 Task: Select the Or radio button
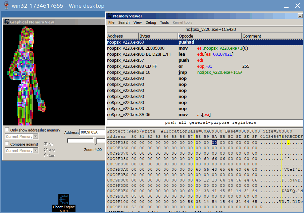[46, 144]
